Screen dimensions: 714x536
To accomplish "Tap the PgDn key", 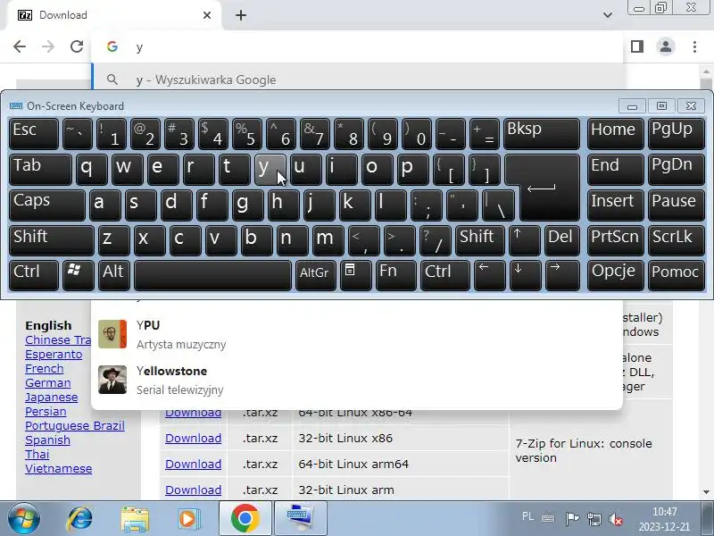I will point(677,169).
